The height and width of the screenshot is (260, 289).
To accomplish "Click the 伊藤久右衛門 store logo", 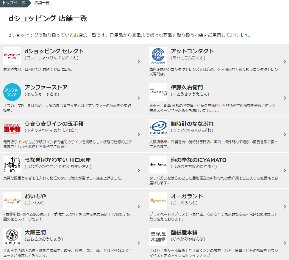I will coord(158,92).
